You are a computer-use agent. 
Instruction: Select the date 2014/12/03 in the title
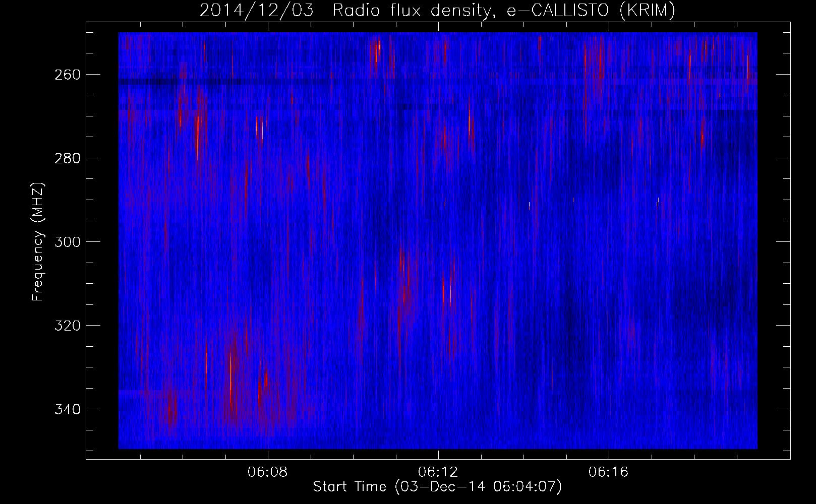pos(256,10)
